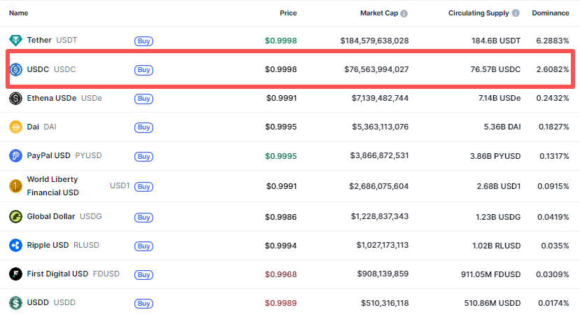Screen dimensions: 580x317
Task: Click the Ethena USDe coin logo
Action: [15, 99]
